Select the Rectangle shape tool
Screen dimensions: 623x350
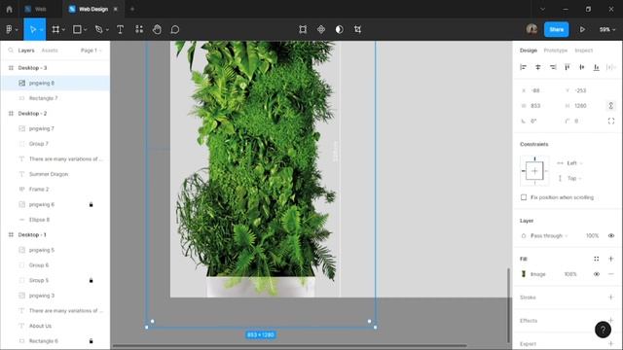(77, 29)
